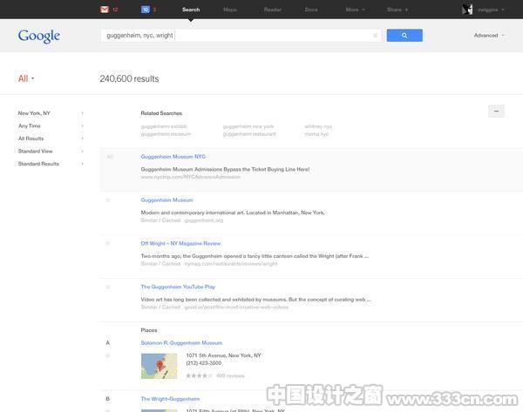This screenshot has width=523, height=412.
Task: Collapse Related Searches with the minus button
Action: coord(496,111)
